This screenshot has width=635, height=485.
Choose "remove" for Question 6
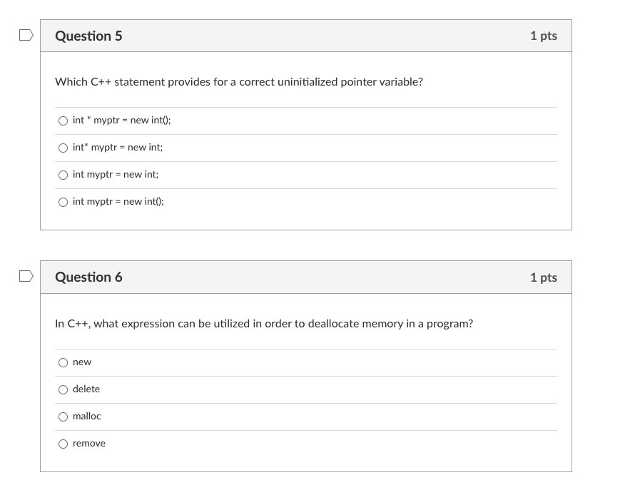coord(63,444)
